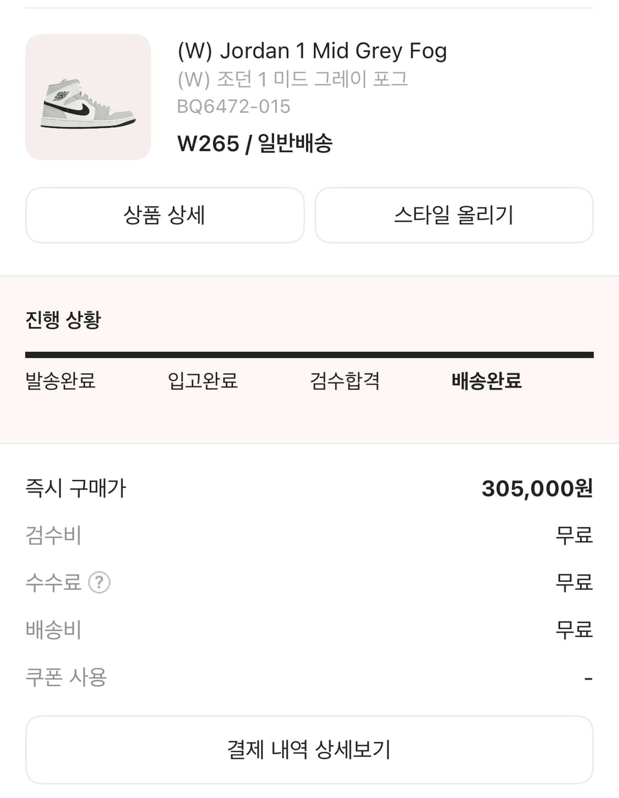Select the 검수합격 progress step
Screen dimensions: 619x798
pyautogui.click(x=345, y=381)
